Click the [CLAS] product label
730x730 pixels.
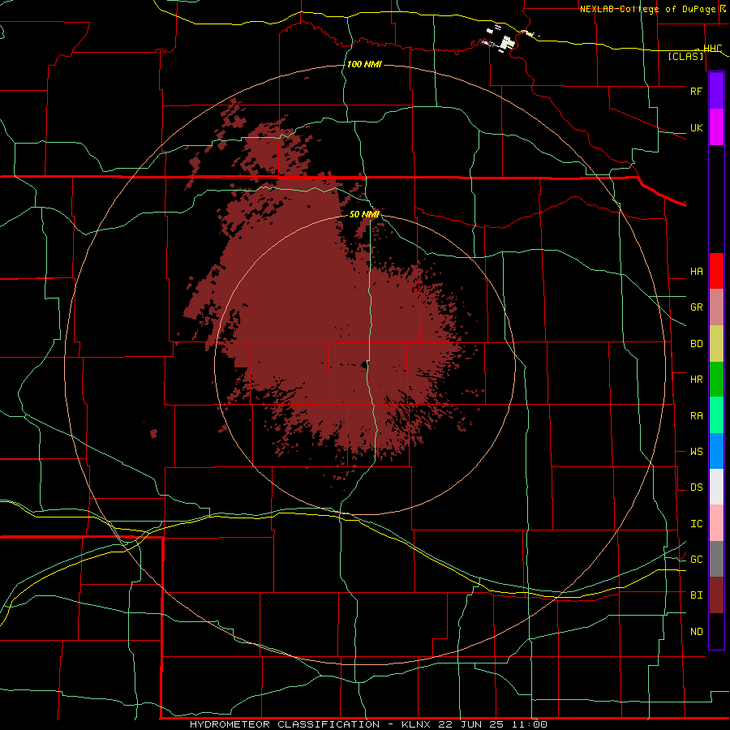685,56
